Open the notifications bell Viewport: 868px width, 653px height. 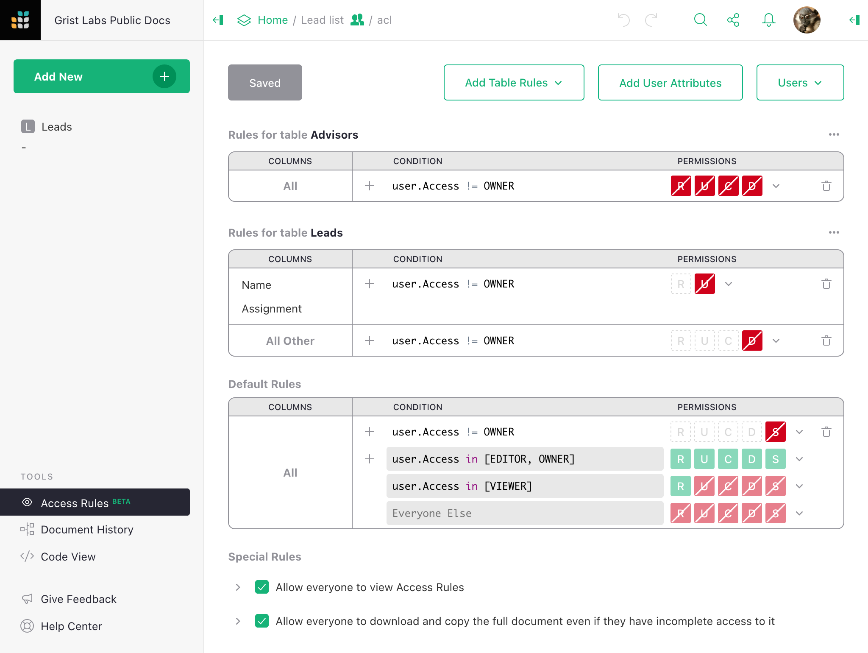pos(768,20)
